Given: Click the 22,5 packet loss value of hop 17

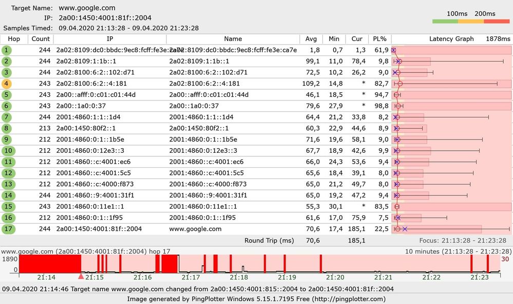Looking at the screenshot, I should click(382, 229).
